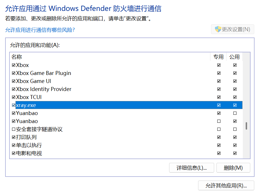Open 允许应用进行通信有哪些风险 link

tap(40, 30)
